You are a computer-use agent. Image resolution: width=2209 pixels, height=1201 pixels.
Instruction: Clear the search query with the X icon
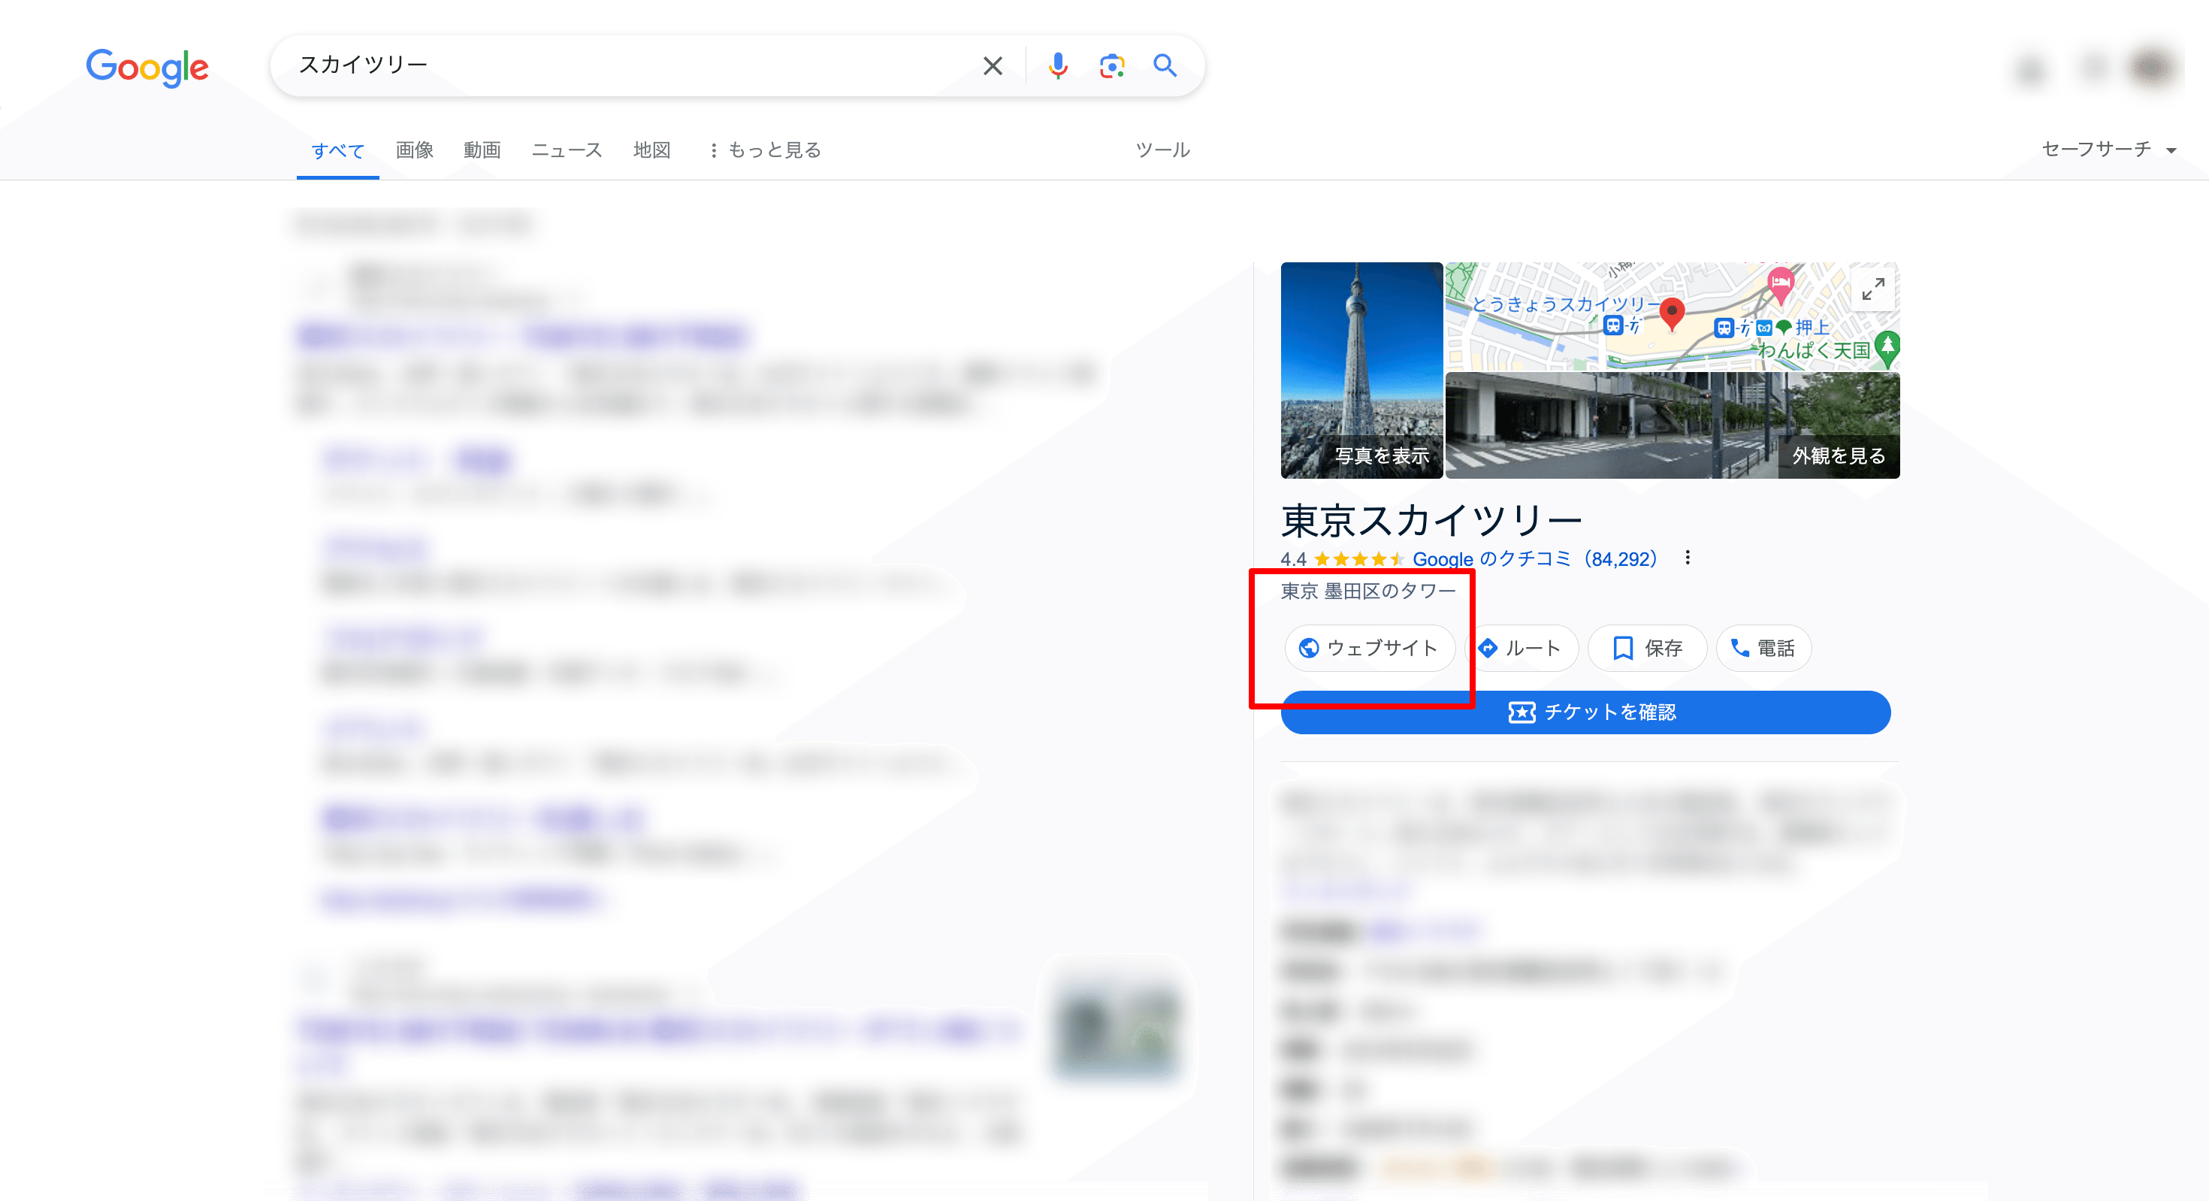(x=992, y=65)
